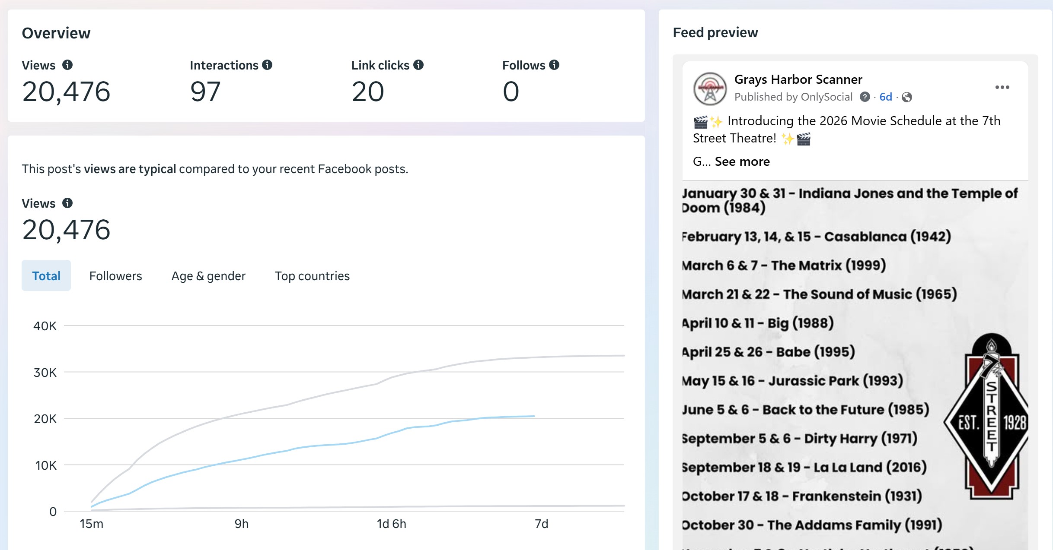Open the three-dot post options menu
The height and width of the screenshot is (550, 1053).
1002,87
